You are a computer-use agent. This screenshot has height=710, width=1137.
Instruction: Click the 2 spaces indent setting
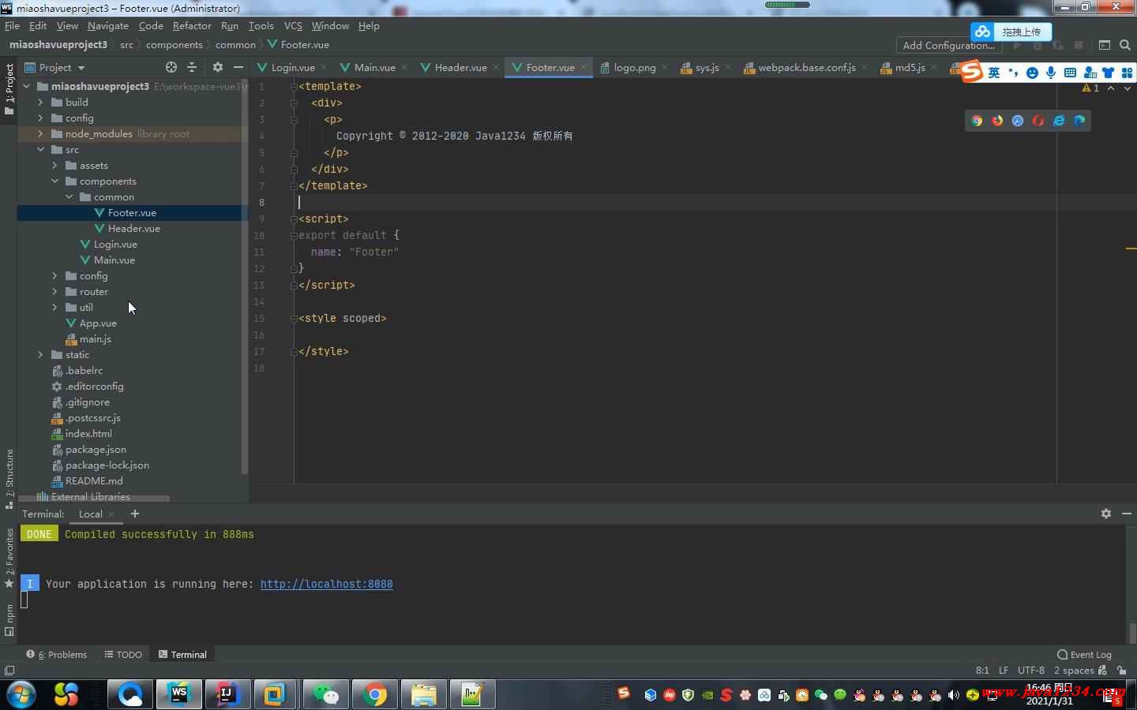pyautogui.click(x=1074, y=671)
